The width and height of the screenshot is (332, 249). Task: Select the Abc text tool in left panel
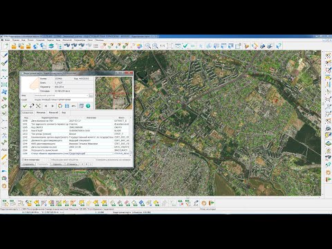[4, 70]
